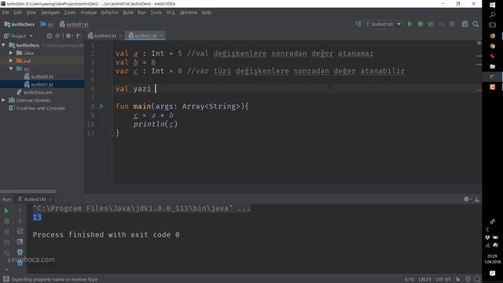
Task: Click the Project panel horizontal scrollbar
Action: [28, 191]
